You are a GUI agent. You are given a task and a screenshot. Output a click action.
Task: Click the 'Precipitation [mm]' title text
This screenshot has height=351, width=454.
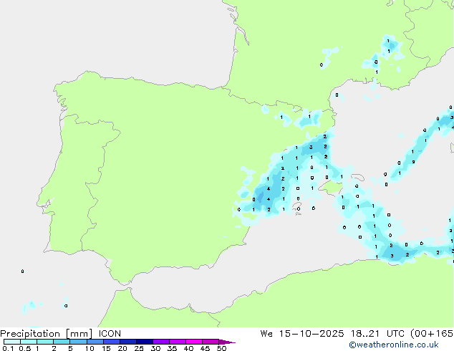click(46, 334)
